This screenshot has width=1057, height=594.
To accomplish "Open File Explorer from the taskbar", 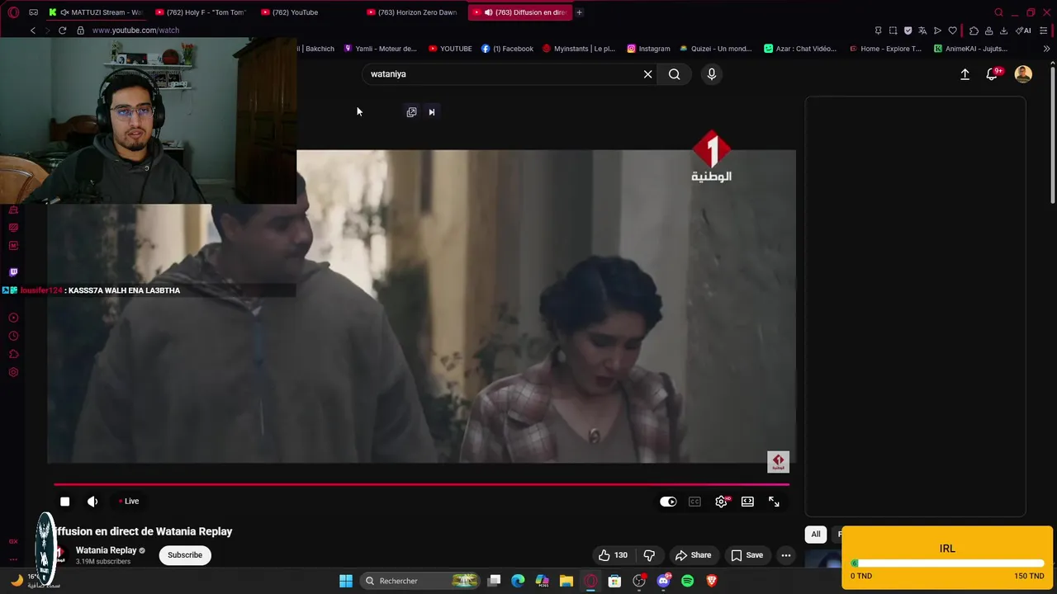I will (x=566, y=581).
